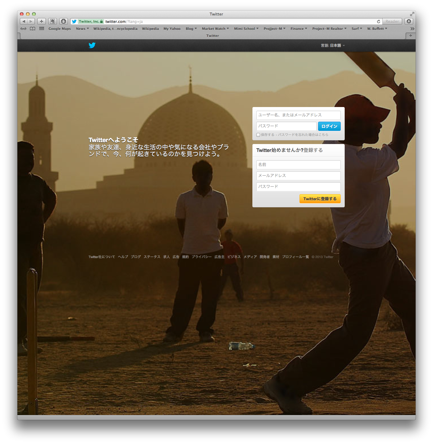Open the メディア footer link
433x444 pixels.
pos(250,257)
